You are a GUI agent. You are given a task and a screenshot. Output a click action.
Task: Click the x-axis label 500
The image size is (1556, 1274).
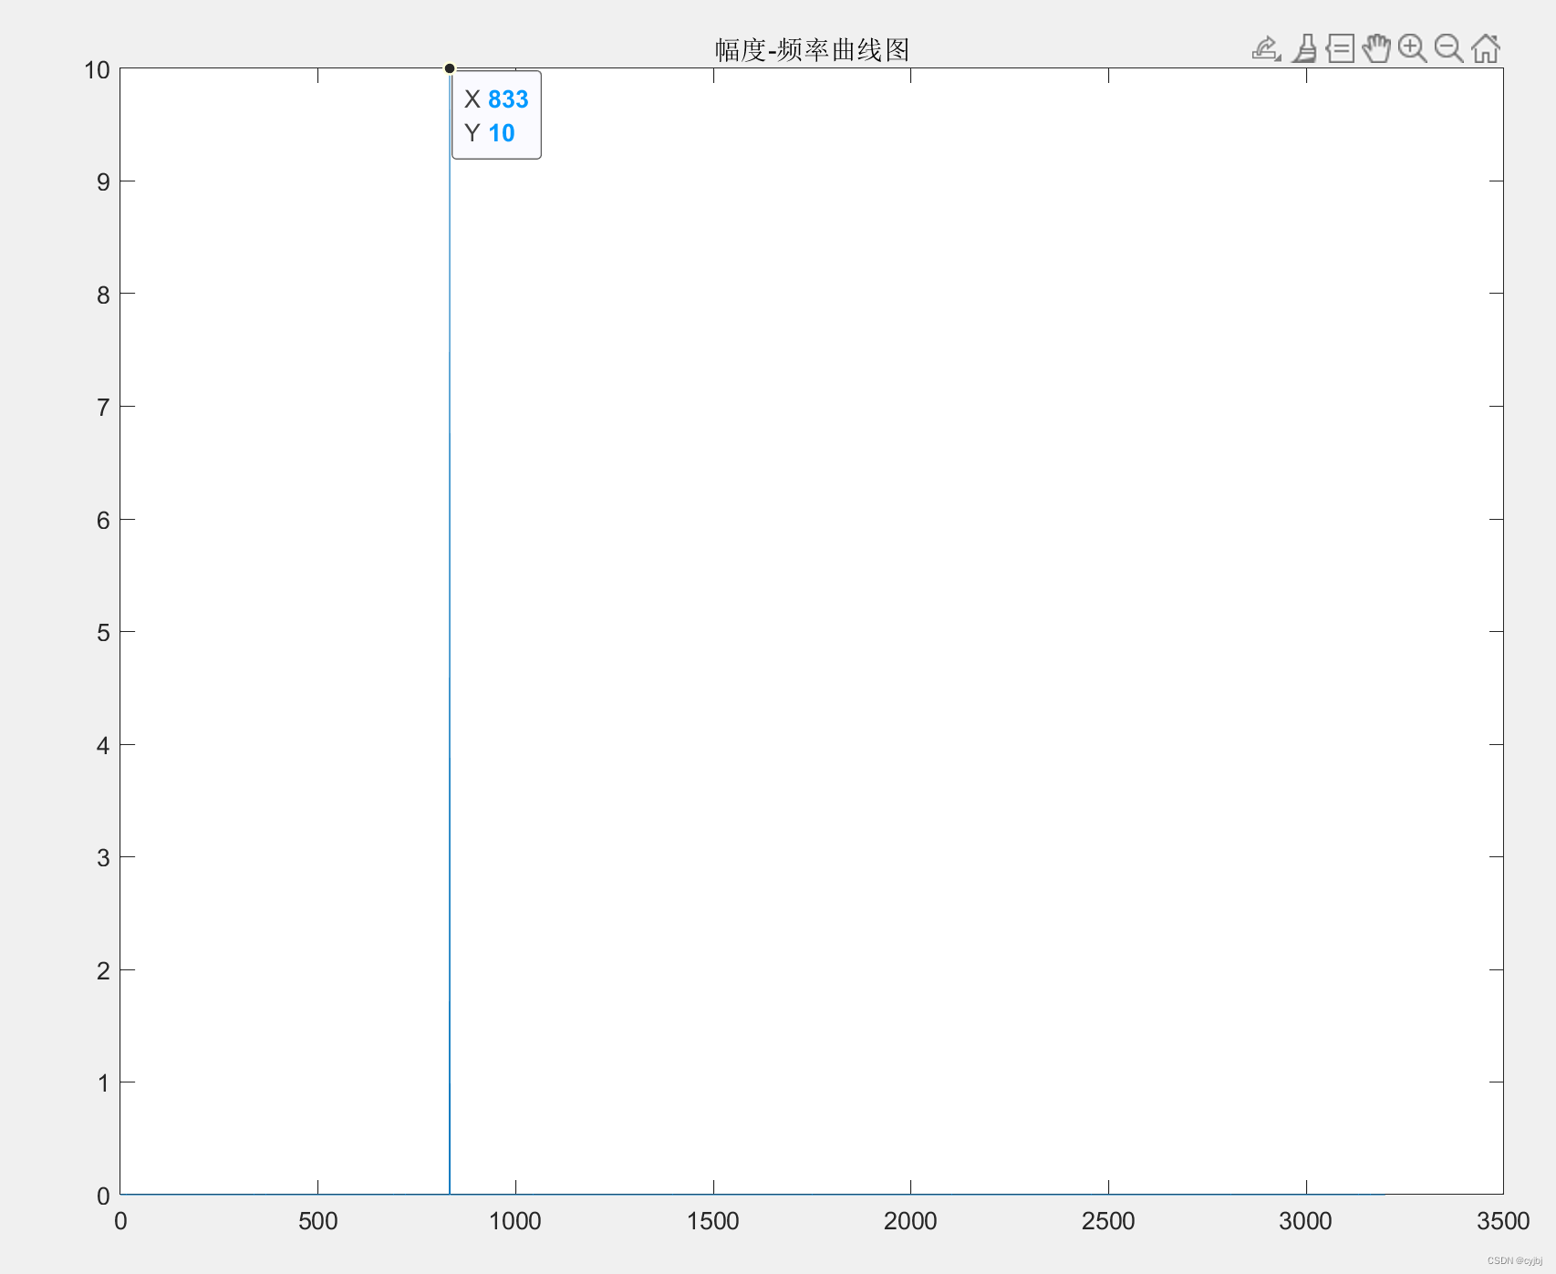[317, 1221]
